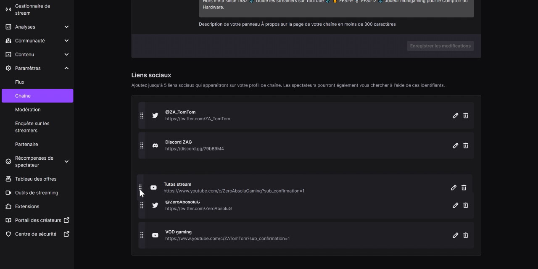Delete the Discord ZAG link
Screen dimensions: 538x269
tap(466, 145)
